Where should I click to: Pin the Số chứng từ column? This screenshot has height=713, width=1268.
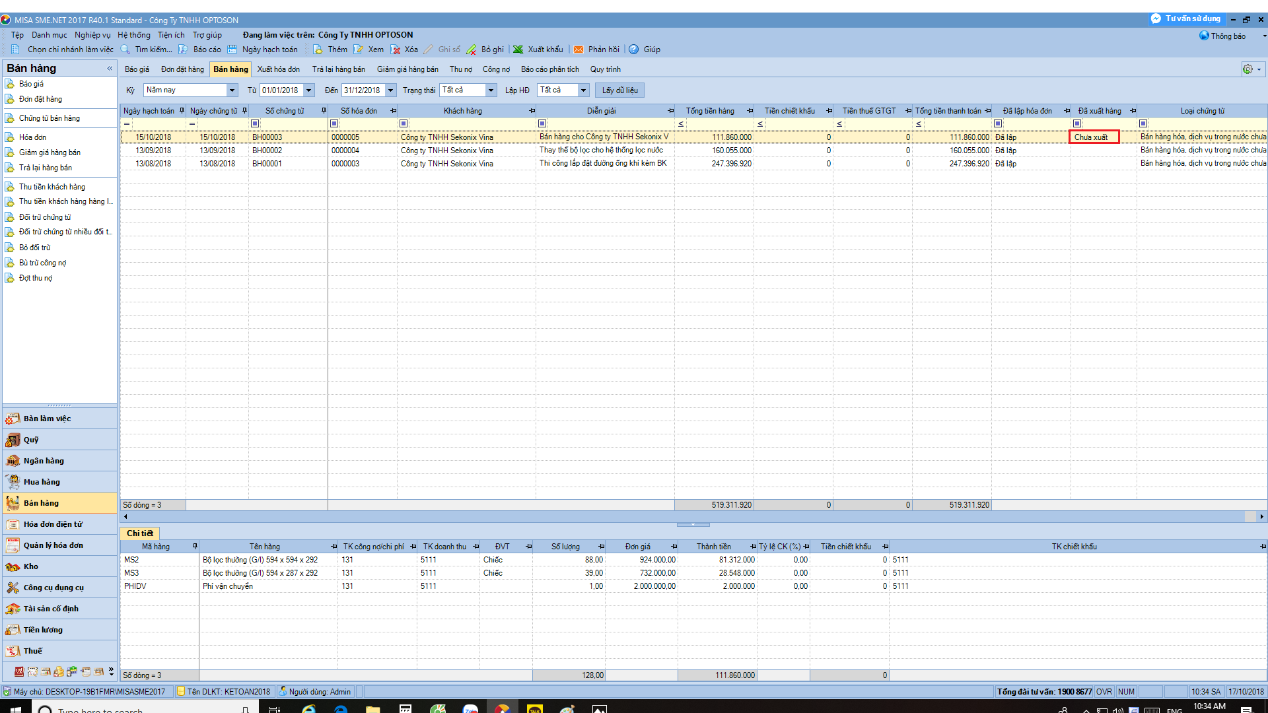coord(324,111)
